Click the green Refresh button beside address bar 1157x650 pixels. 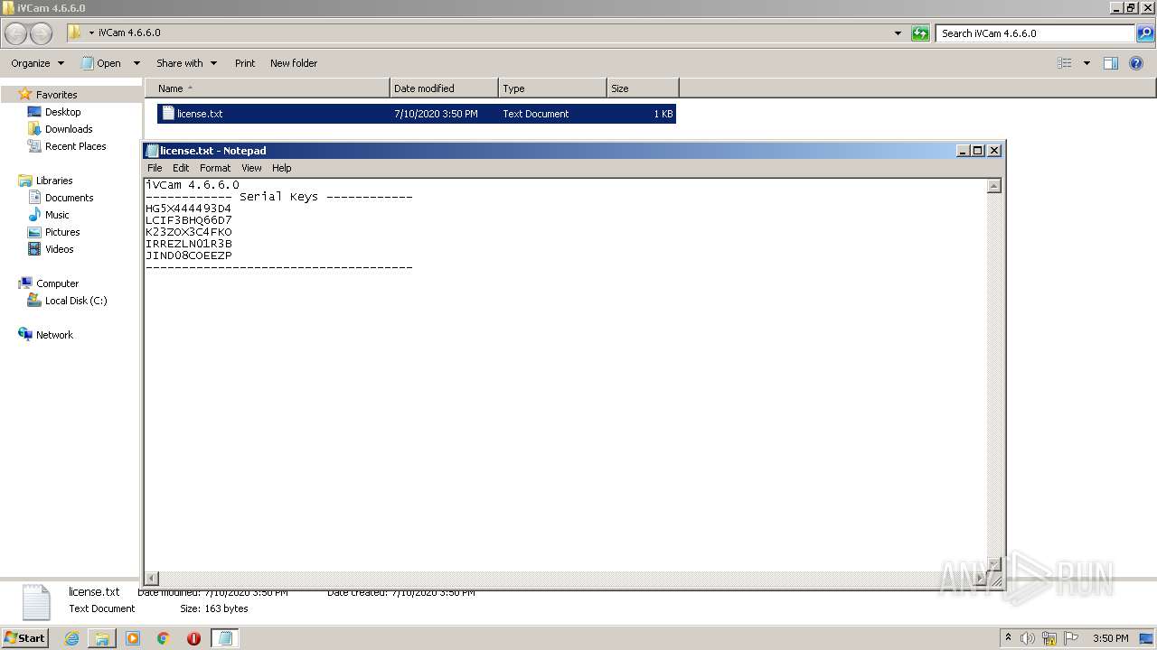[920, 33]
